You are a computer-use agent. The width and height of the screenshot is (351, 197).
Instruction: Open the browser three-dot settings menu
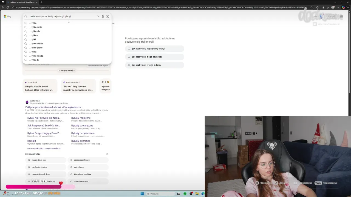[x=338, y=7]
